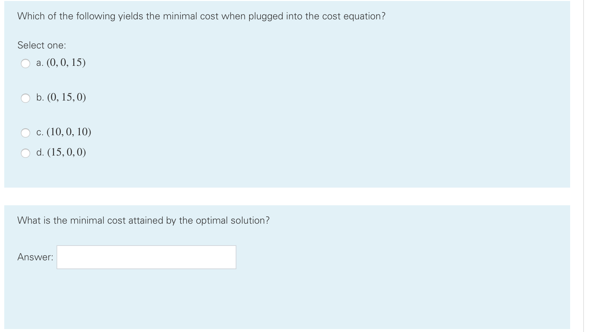Click the (15, 0, 0) answer text

pos(67,152)
